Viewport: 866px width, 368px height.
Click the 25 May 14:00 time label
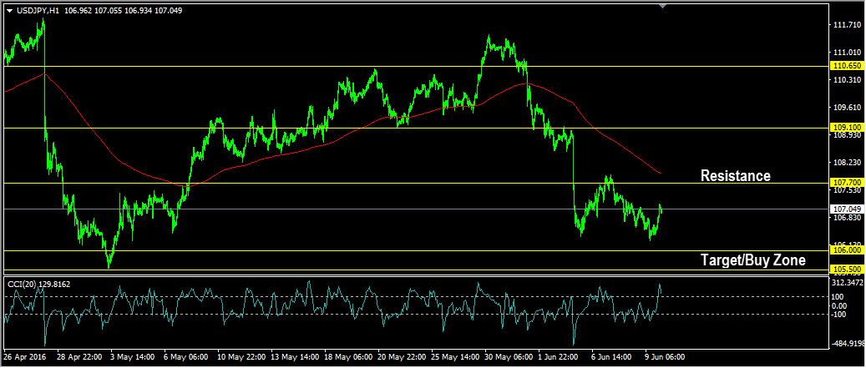coord(456,357)
